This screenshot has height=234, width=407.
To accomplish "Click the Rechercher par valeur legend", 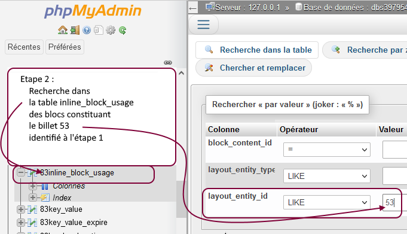I will click(287, 105).
